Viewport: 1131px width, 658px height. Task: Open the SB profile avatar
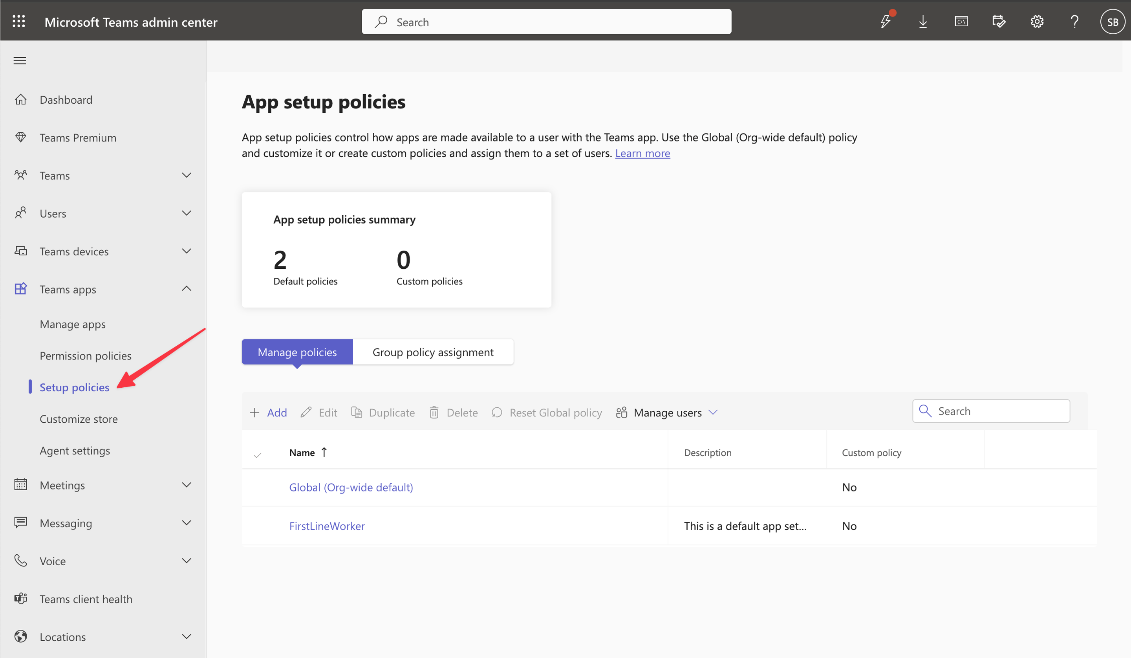tap(1113, 21)
